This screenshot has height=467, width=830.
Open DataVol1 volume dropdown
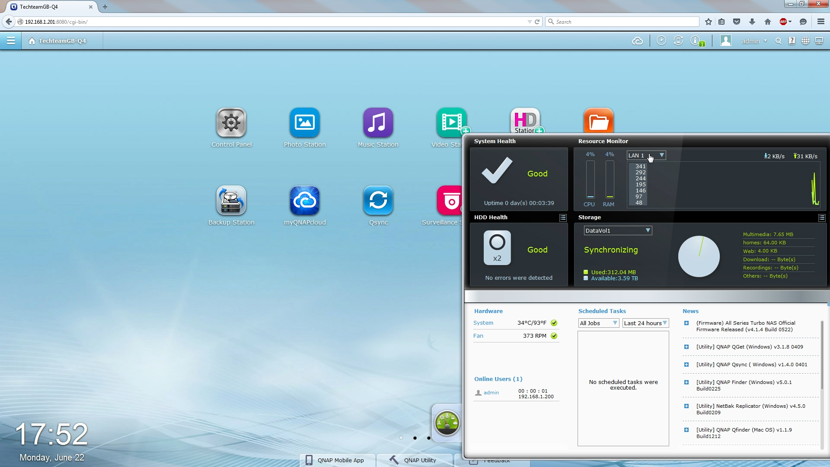pos(617,230)
